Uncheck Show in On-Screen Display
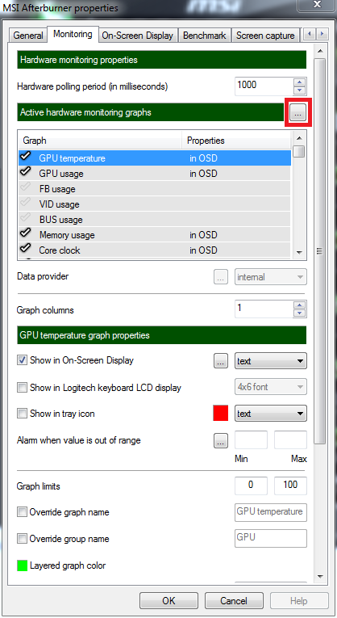Image resolution: width=337 pixels, height=618 pixels. tap(22, 360)
